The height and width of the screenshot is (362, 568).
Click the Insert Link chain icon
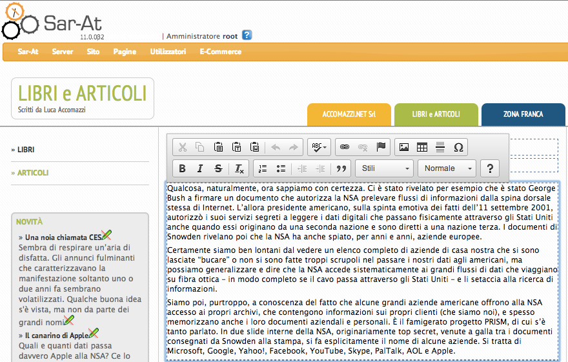(x=345, y=147)
